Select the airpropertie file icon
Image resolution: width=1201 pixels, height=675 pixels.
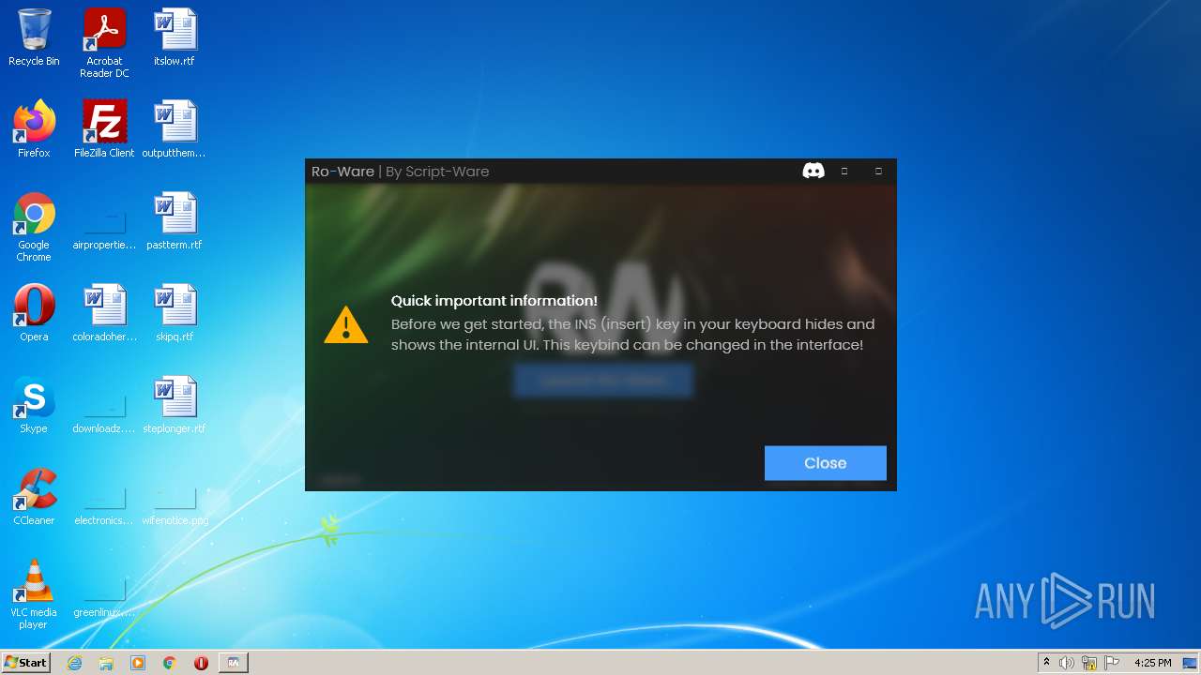click(104, 230)
